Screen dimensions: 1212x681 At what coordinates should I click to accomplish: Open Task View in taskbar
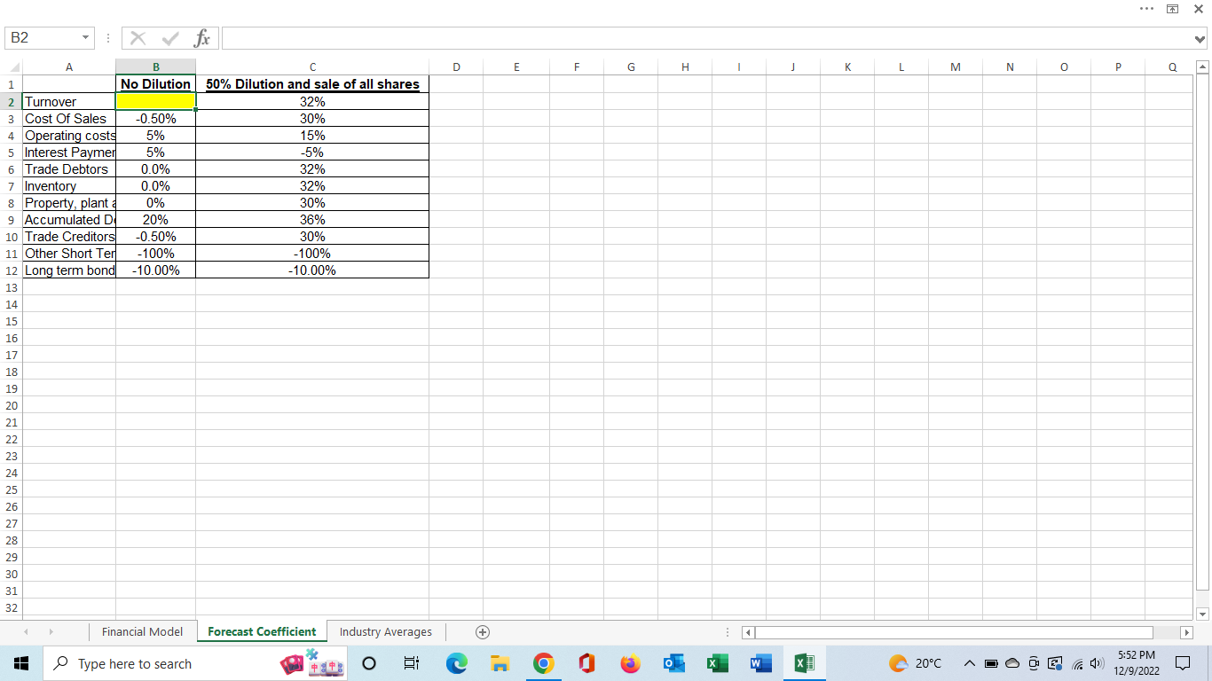(x=412, y=663)
